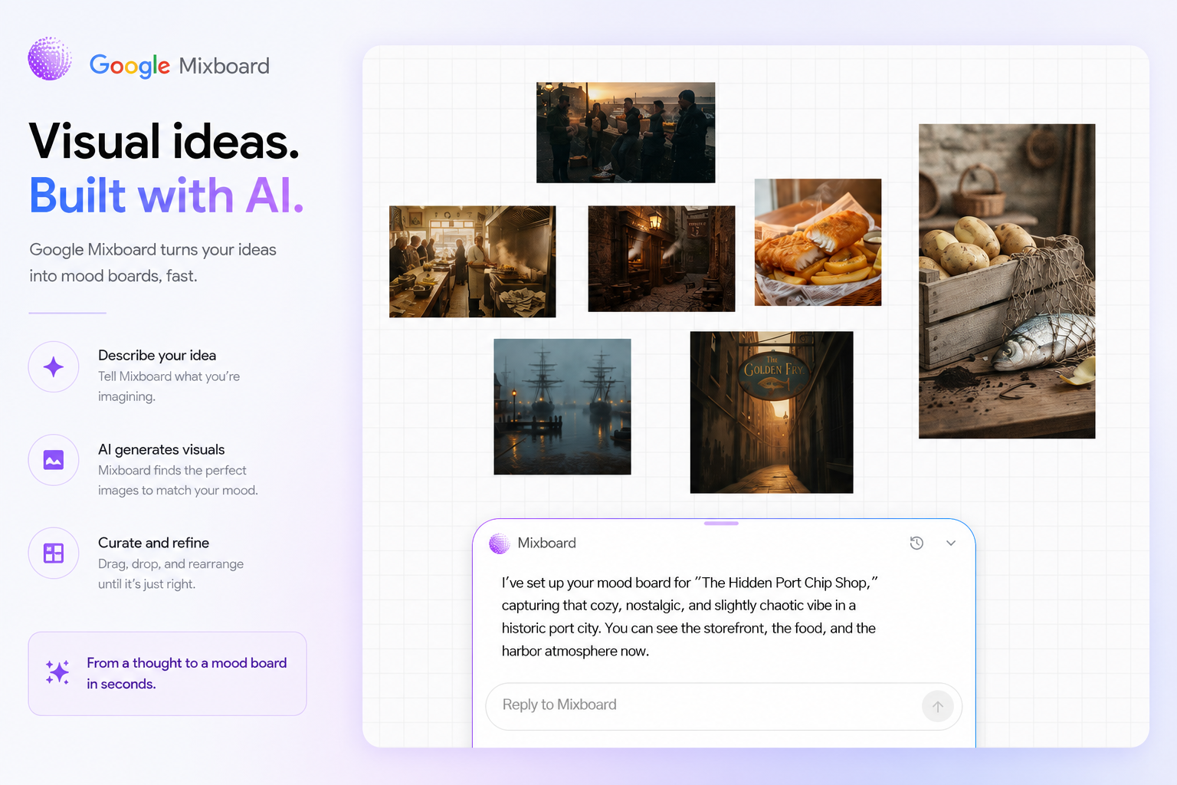The image size is (1177, 785).
Task: Click the Google Mixboard sphere logo
Action: [50, 59]
